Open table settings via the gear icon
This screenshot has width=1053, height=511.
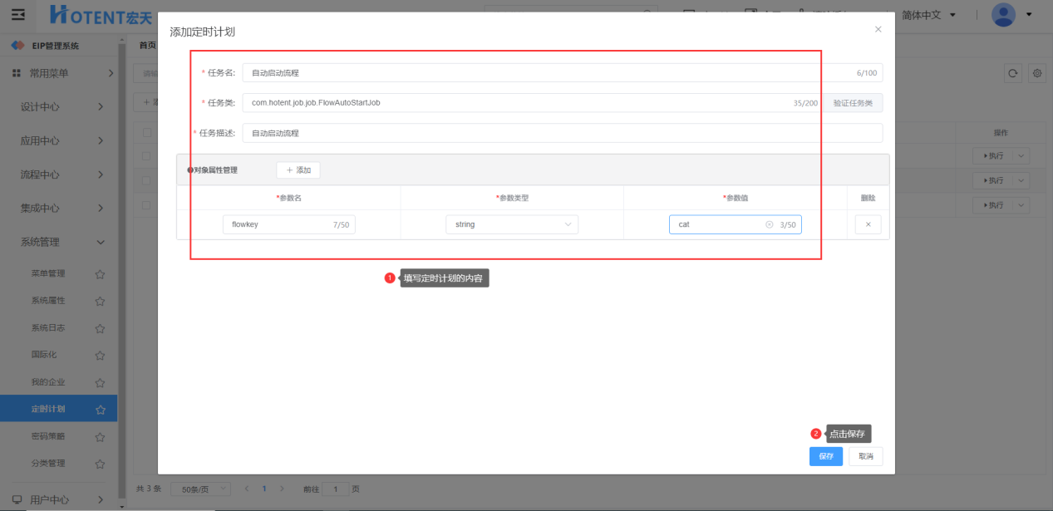pyautogui.click(x=1037, y=73)
